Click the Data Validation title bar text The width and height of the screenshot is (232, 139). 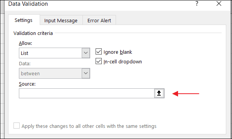tap(28, 4)
